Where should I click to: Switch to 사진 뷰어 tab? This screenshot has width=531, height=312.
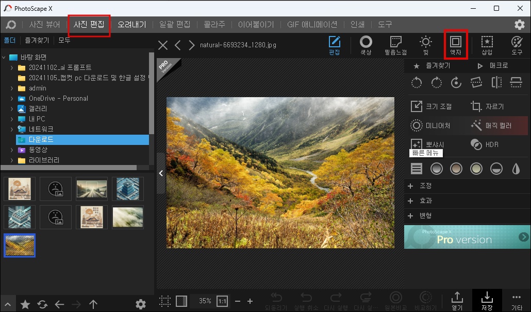coord(44,24)
